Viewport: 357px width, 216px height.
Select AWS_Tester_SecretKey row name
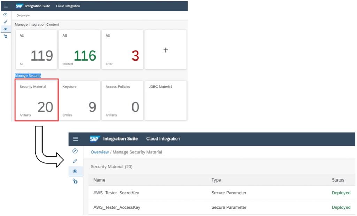click(x=116, y=193)
